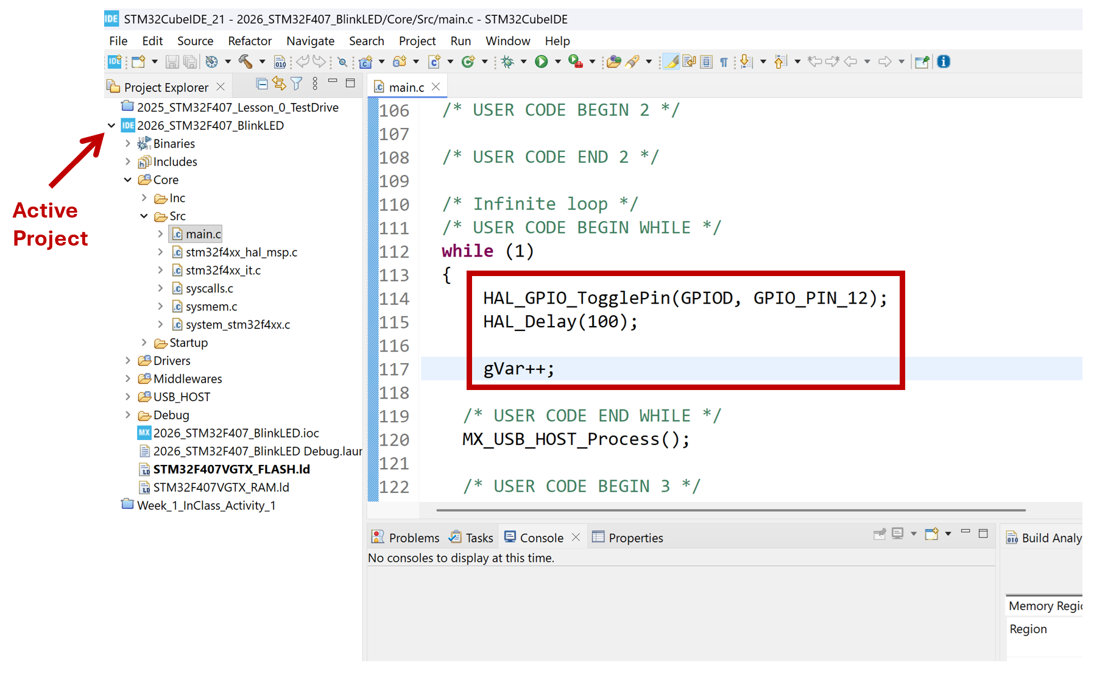Click the New C source file icon

(x=434, y=62)
